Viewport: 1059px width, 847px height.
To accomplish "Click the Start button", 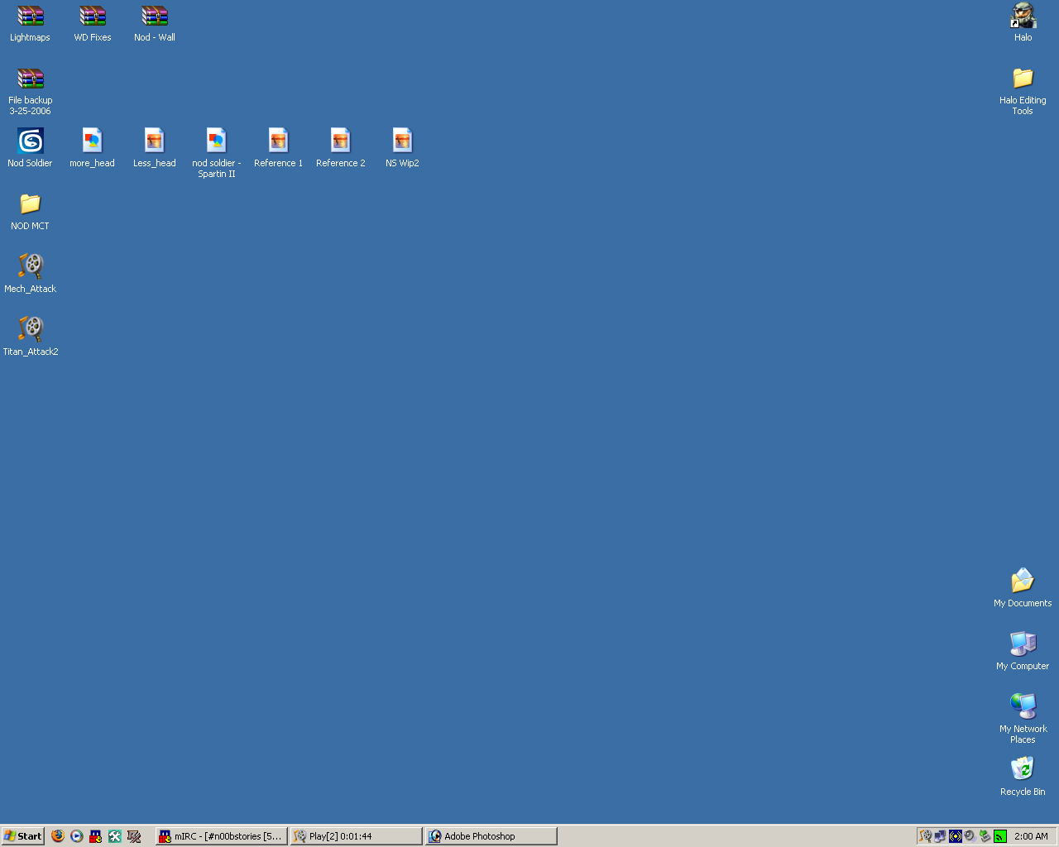I will (x=22, y=836).
